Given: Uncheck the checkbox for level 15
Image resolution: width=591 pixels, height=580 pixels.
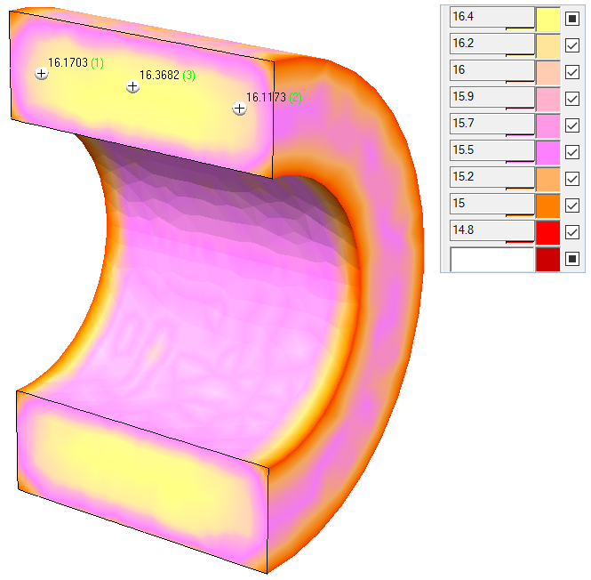Looking at the screenshot, I should pyautogui.click(x=572, y=205).
